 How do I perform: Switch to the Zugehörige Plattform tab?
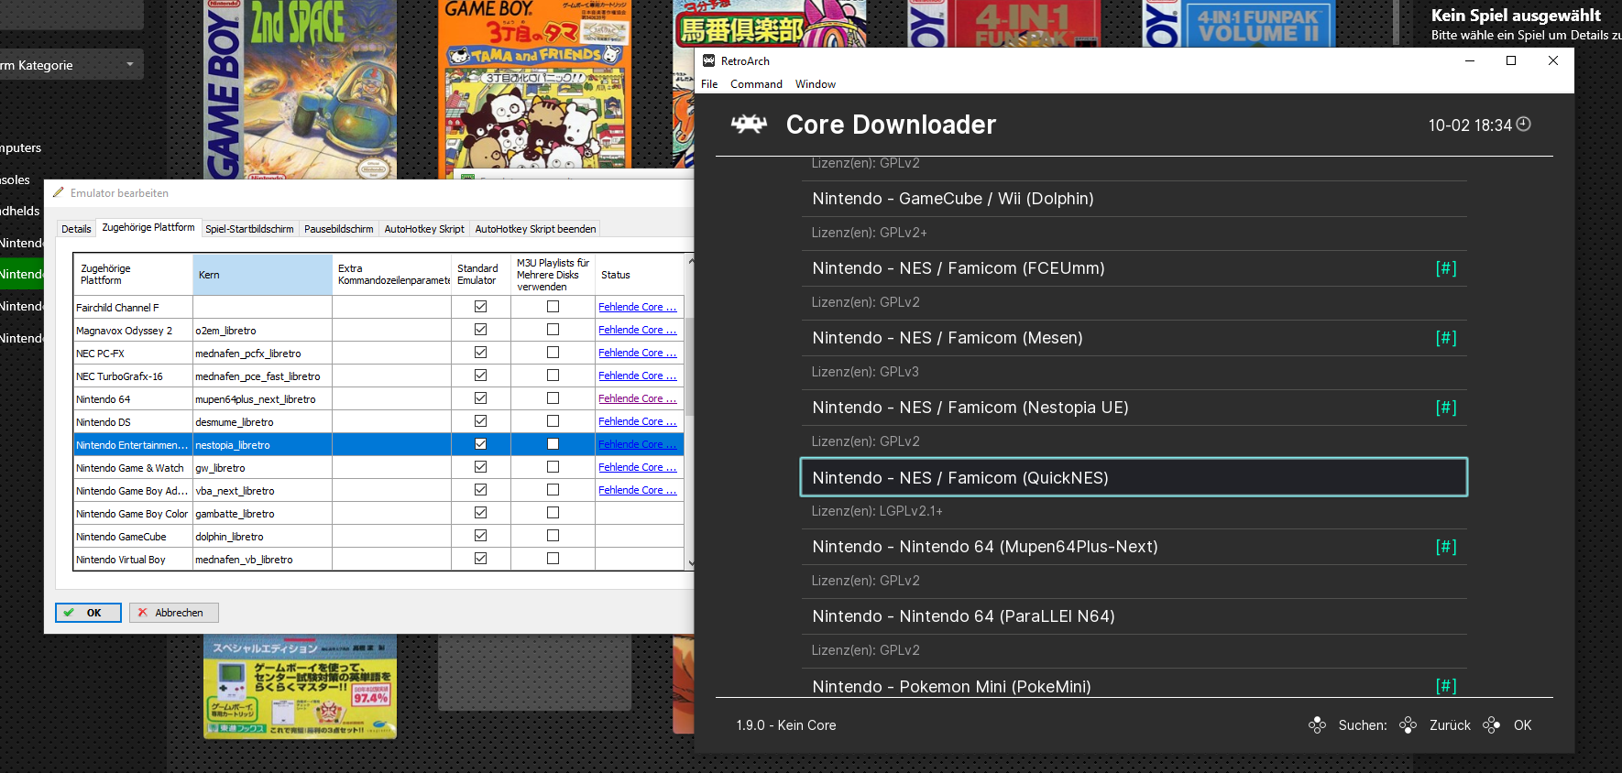point(148,227)
